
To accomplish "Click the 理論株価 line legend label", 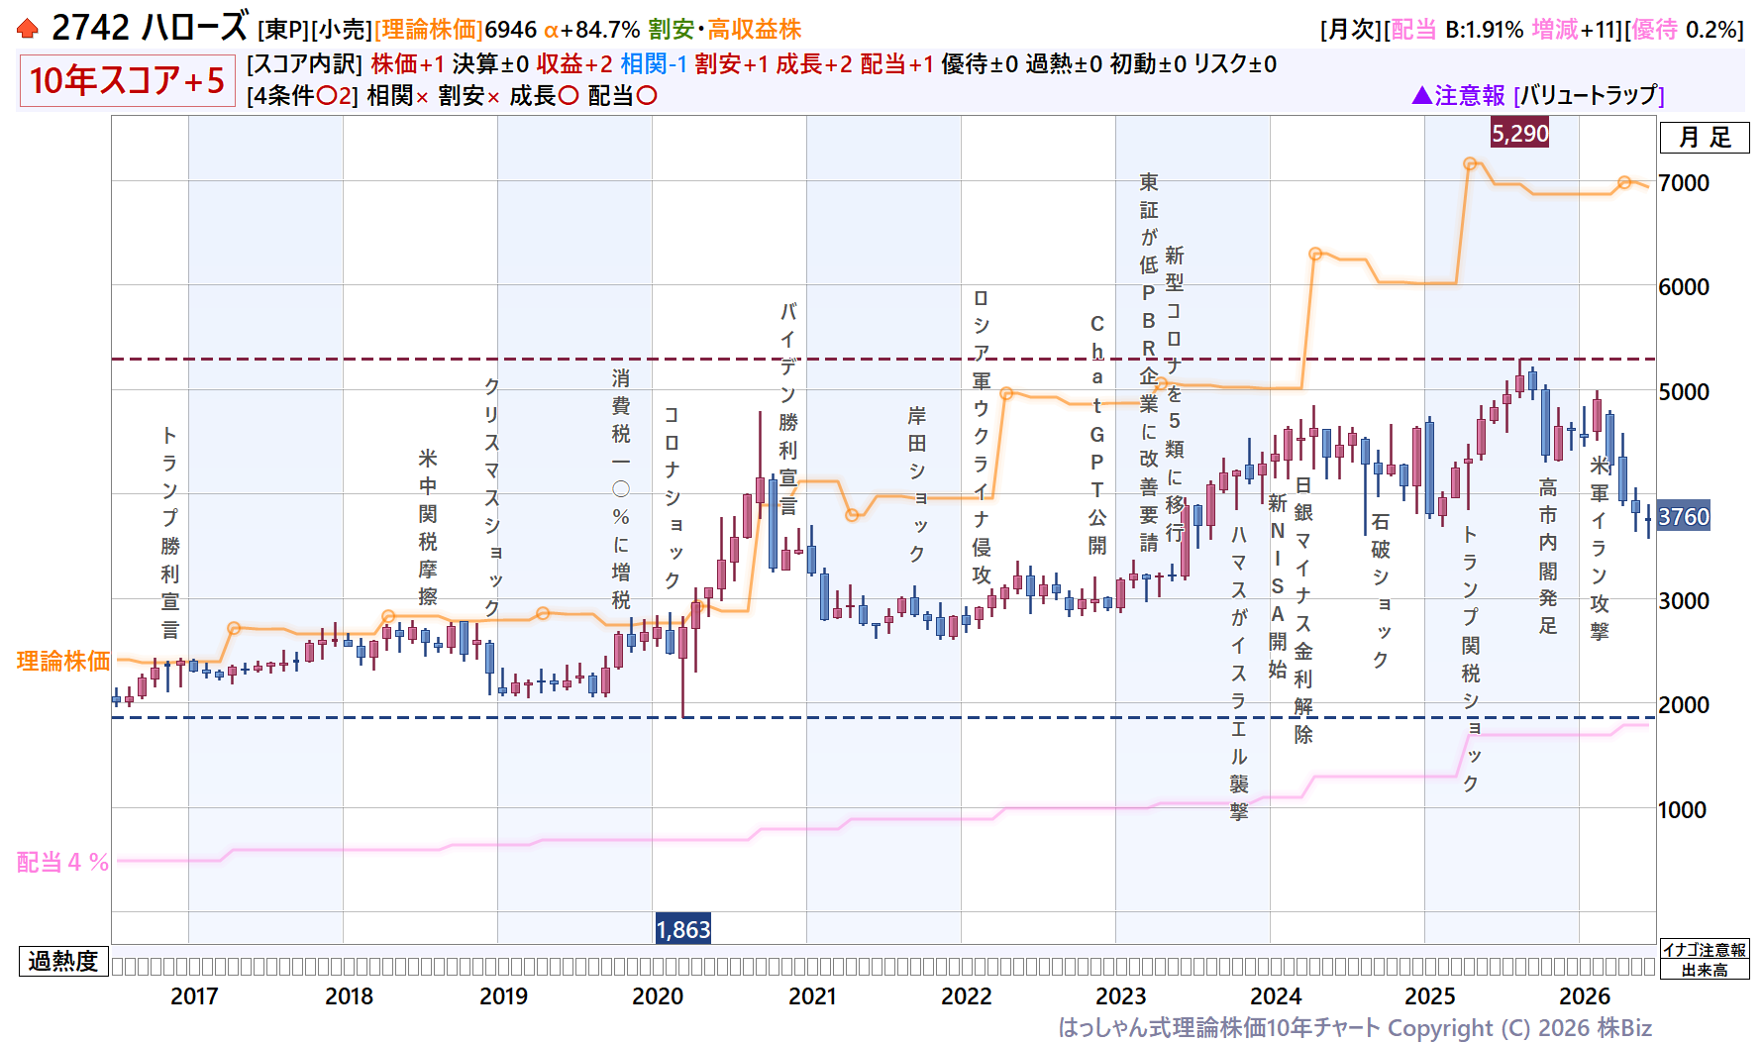I will [63, 661].
